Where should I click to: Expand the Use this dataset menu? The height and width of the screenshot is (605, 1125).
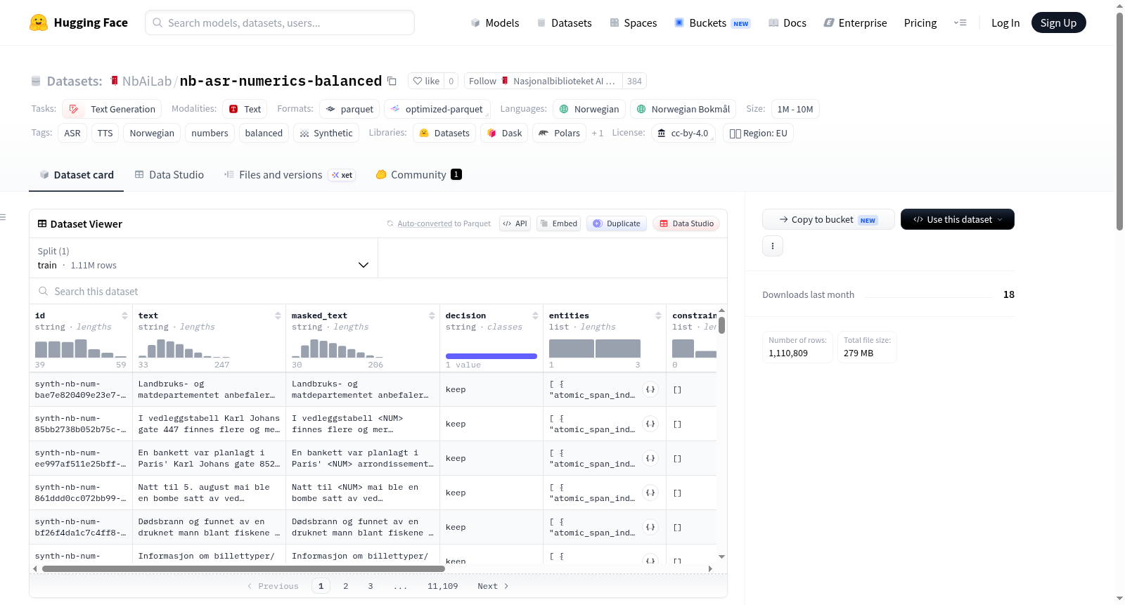(x=957, y=219)
